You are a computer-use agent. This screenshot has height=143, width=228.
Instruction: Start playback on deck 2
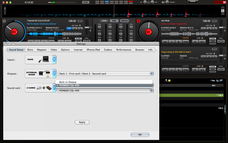pyautogui.click(x=179, y=42)
